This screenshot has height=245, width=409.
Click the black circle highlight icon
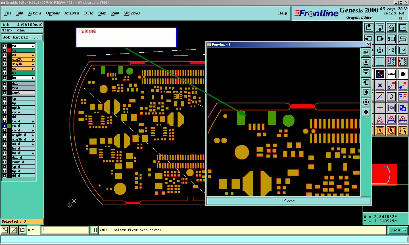tap(403, 74)
